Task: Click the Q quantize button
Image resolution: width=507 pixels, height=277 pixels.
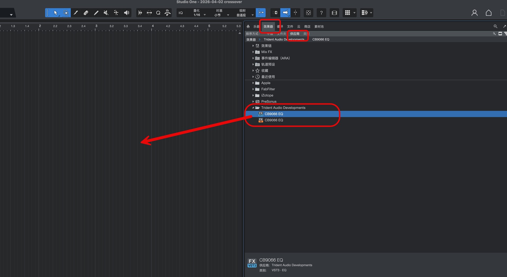Action: (x=158, y=13)
